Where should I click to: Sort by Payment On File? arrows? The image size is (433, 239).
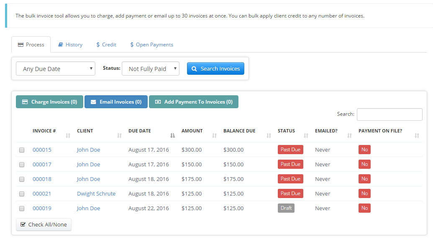pos(417,135)
